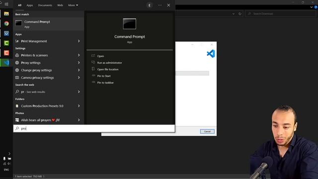This screenshot has height=179, width=318.
Task: Open Explorer address bar history dropdown
Action: click(x=234, y=14)
